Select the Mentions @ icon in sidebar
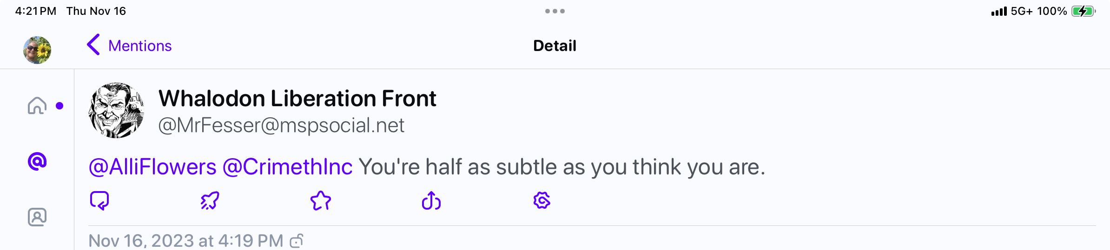This screenshot has width=1110, height=250. [x=37, y=161]
